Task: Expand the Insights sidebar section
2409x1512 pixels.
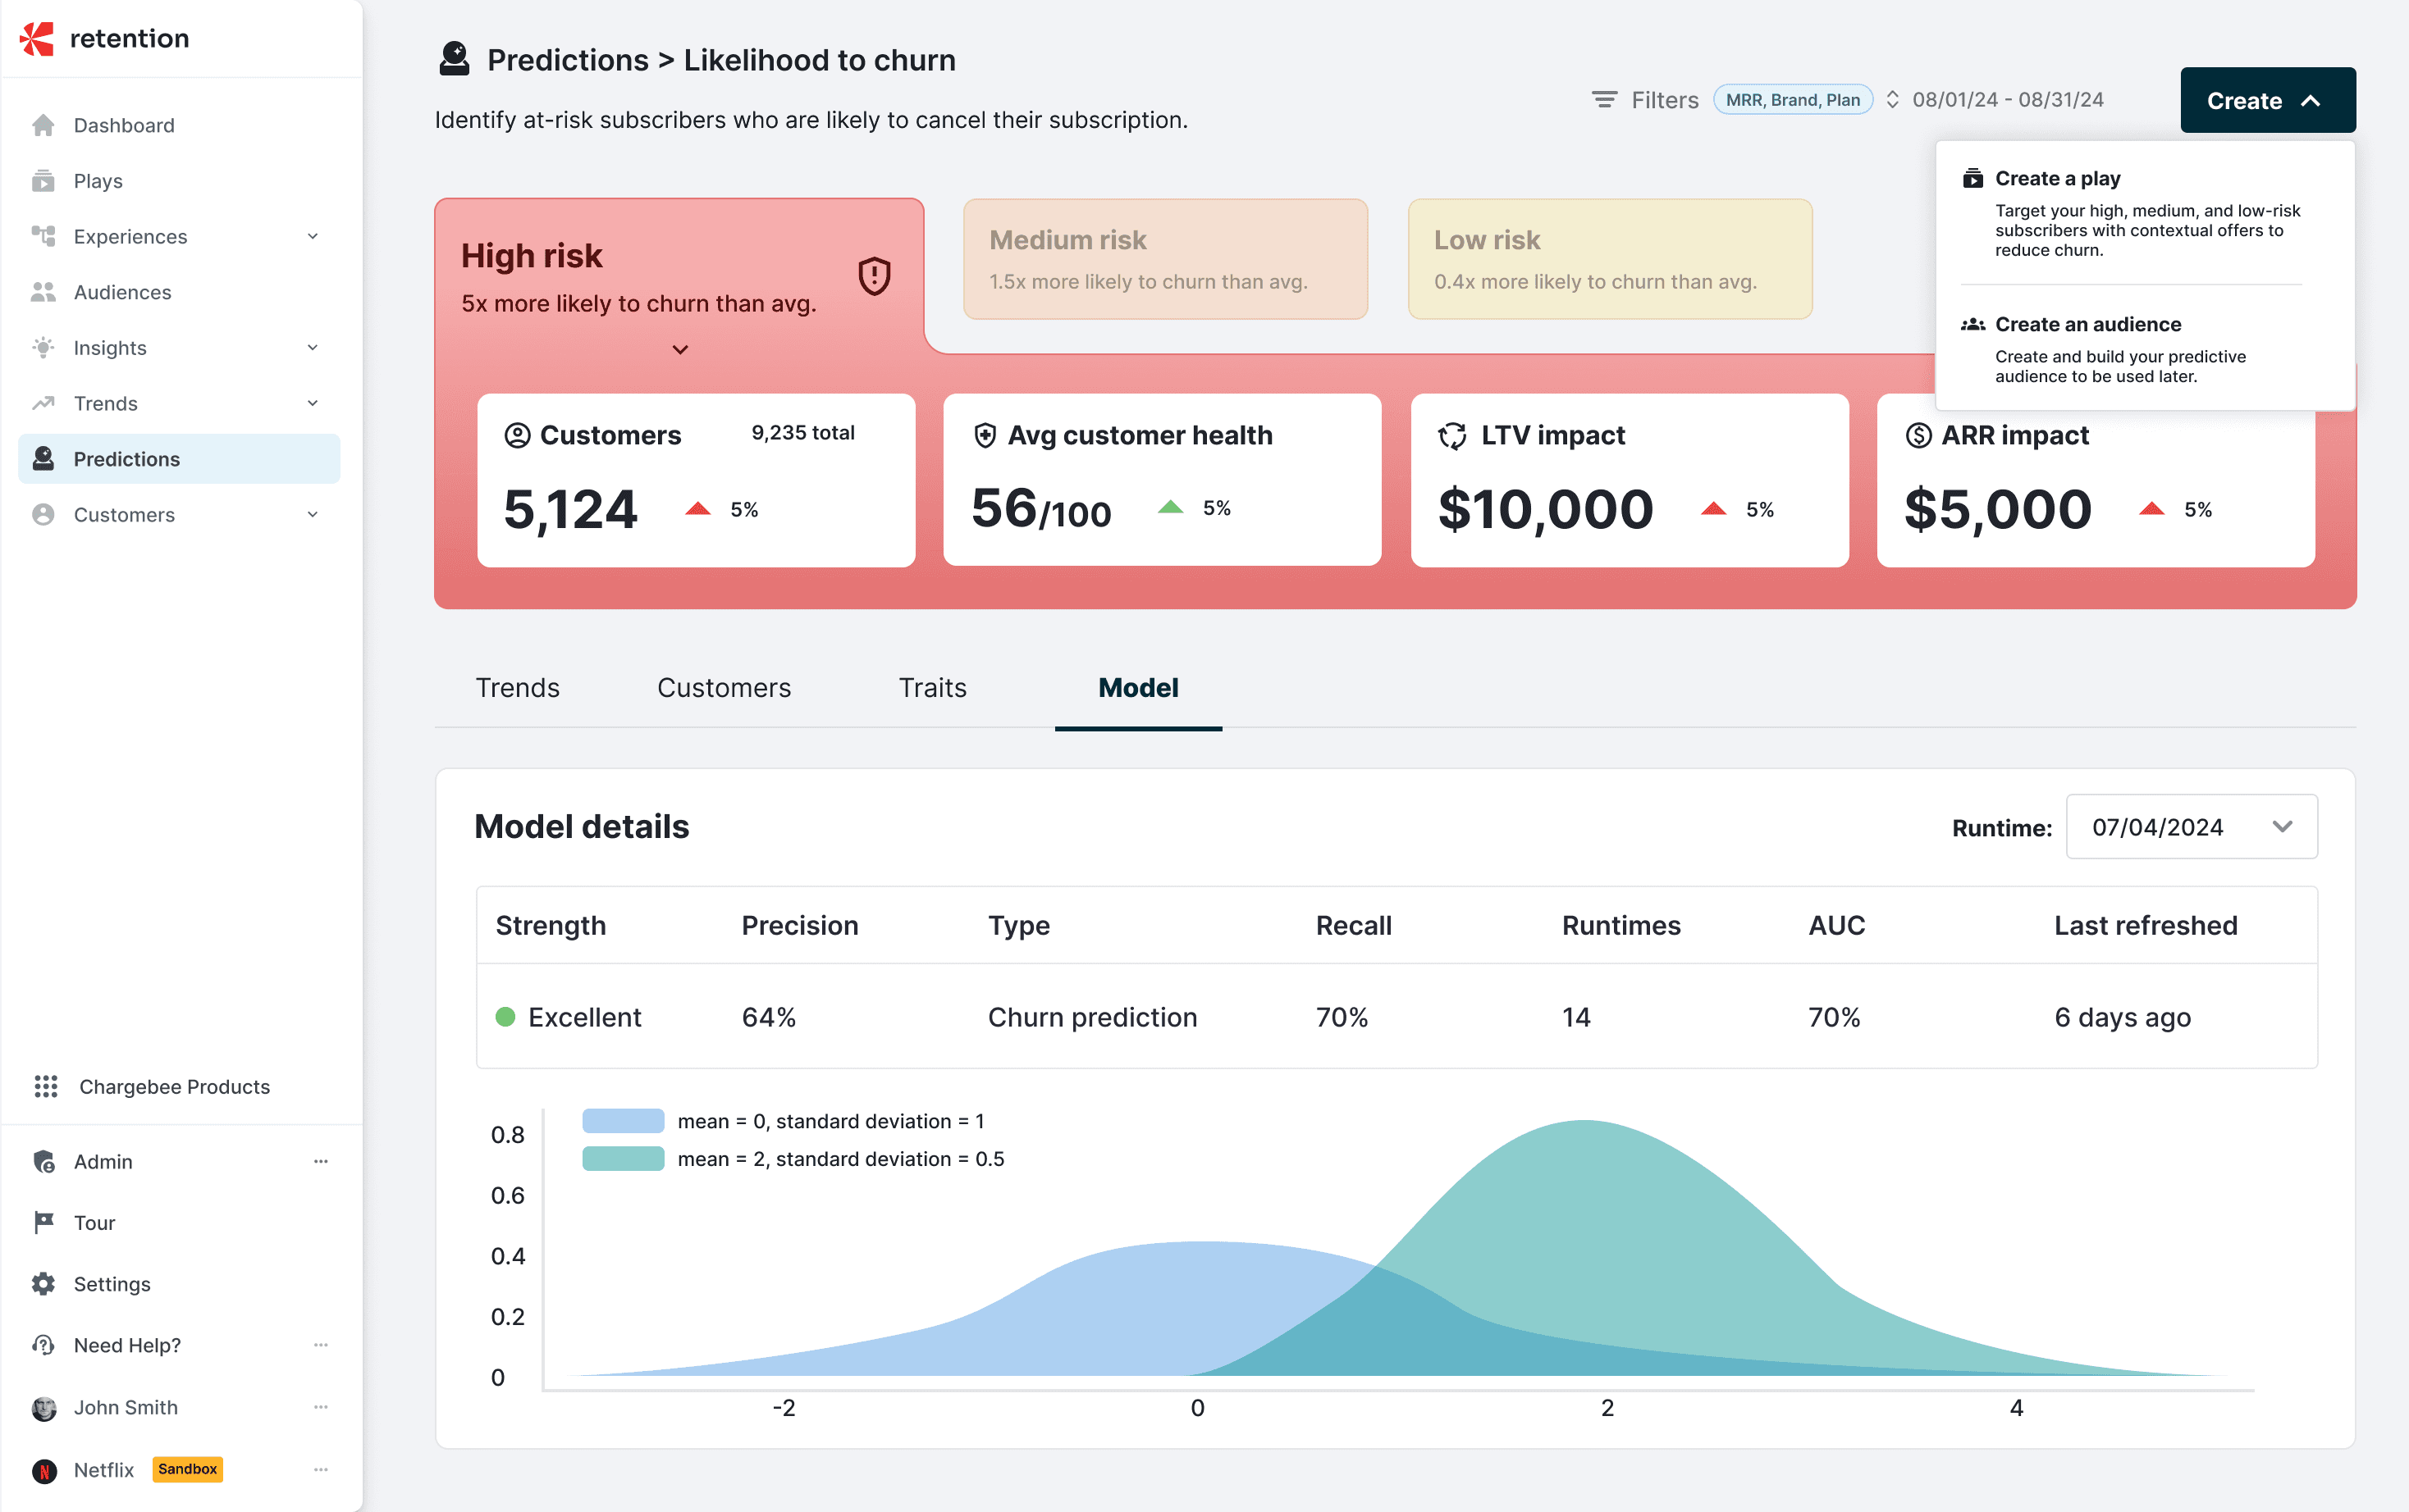Action: (x=312, y=348)
